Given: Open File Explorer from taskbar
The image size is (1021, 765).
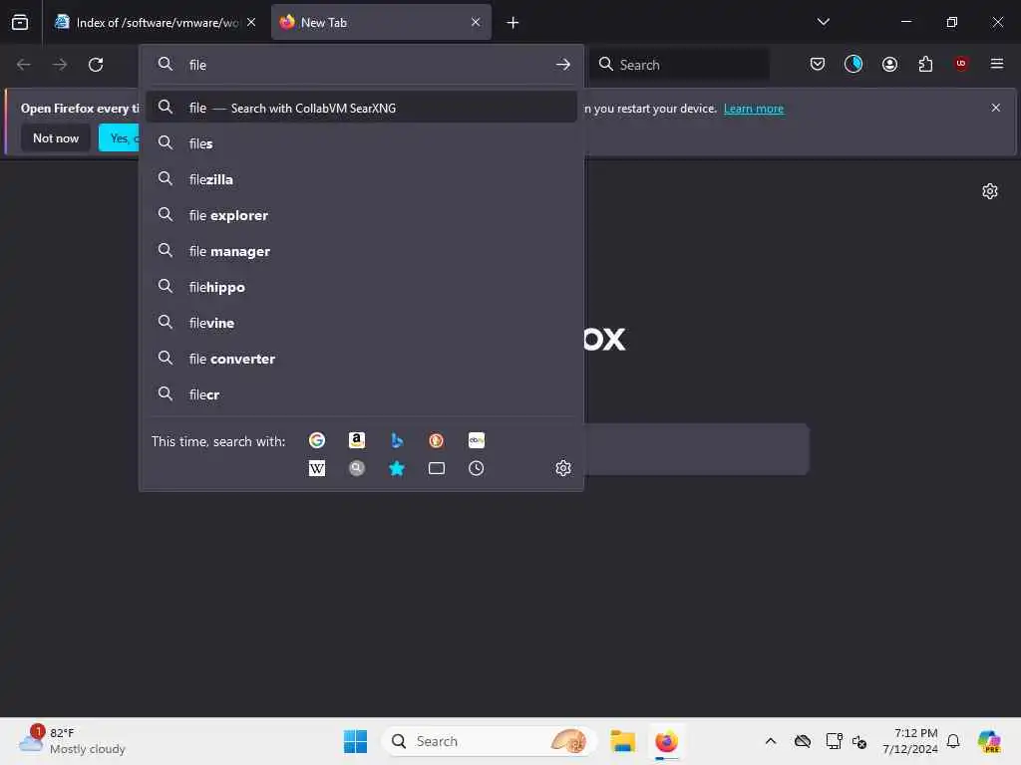Looking at the screenshot, I should point(622,741).
